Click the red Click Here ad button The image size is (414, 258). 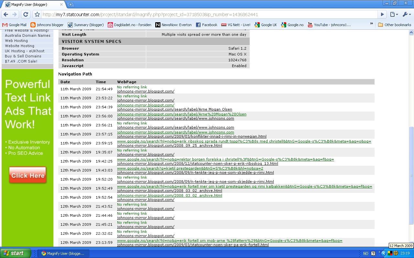click(28, 175)
